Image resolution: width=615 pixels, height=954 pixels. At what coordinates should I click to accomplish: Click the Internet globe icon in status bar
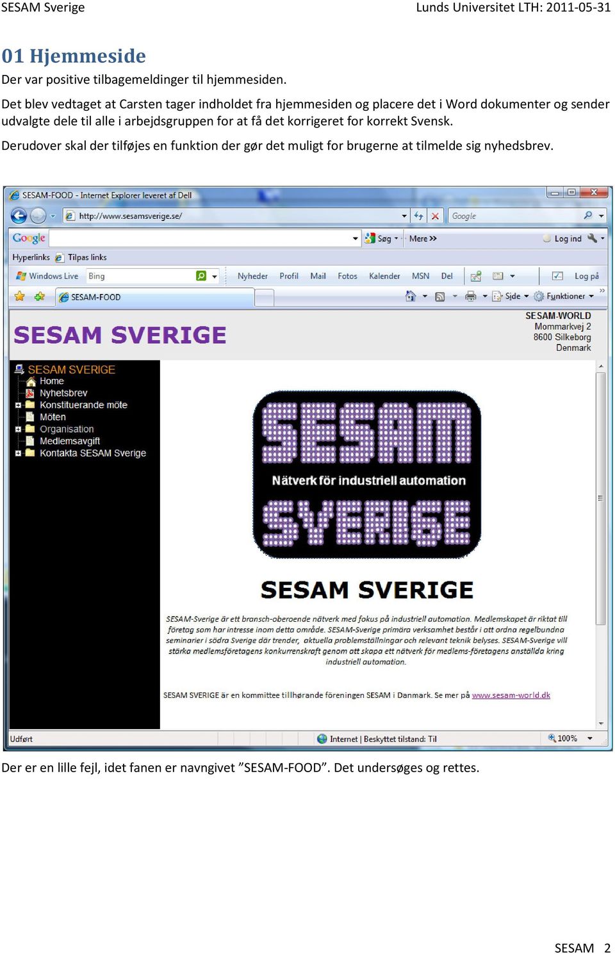point(322,739)
